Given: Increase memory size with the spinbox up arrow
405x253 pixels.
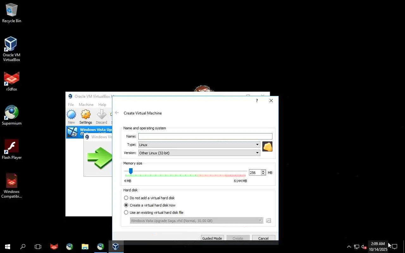Looking at the screenshot, I should coord(263,171).
